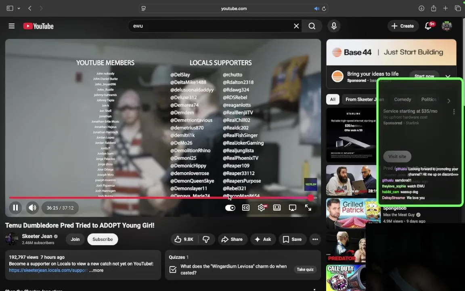Open the account avatar menu
The image size is (465, 291).
tap(446, 26)
